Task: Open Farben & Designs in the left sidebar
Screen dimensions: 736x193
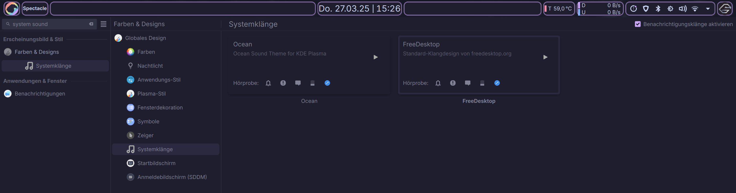Action: coord(55,52)
